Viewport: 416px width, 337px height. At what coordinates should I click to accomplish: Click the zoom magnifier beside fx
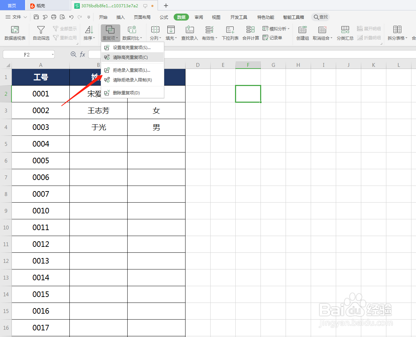(x=74, y=54)
